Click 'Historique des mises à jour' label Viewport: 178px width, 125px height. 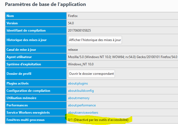[27, 40]
